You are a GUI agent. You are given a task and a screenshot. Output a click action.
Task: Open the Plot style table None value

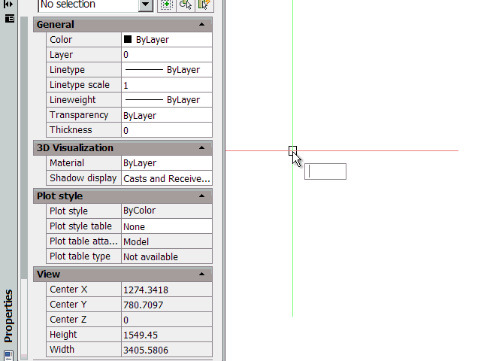point(167,226)
